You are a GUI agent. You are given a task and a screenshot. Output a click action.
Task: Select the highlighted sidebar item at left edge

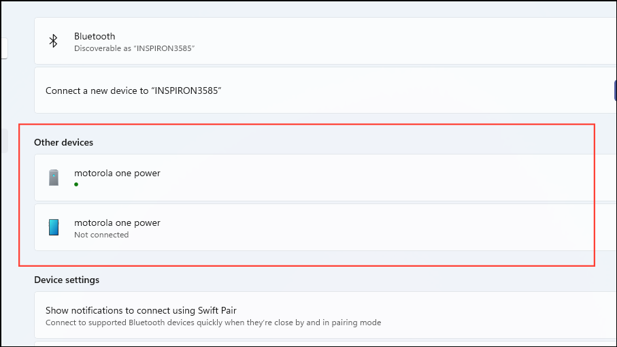tap(3, 140)
